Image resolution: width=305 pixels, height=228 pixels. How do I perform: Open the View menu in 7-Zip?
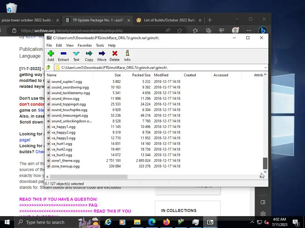[70, 45]
